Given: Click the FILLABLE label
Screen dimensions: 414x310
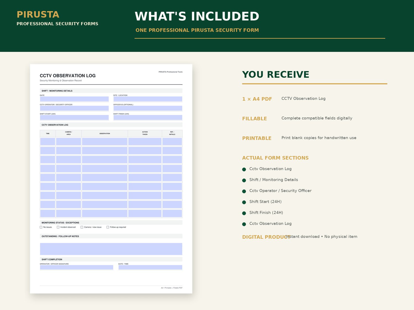Looking at the screenshot, I should 254,118.
